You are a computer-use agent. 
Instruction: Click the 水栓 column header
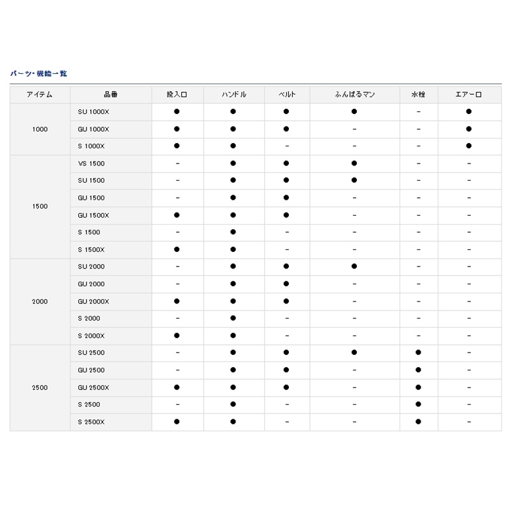tap(418, 94)
